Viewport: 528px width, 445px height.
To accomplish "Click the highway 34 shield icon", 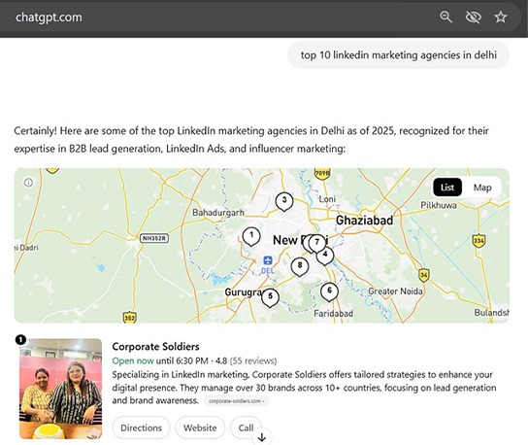I will (423, 275).
